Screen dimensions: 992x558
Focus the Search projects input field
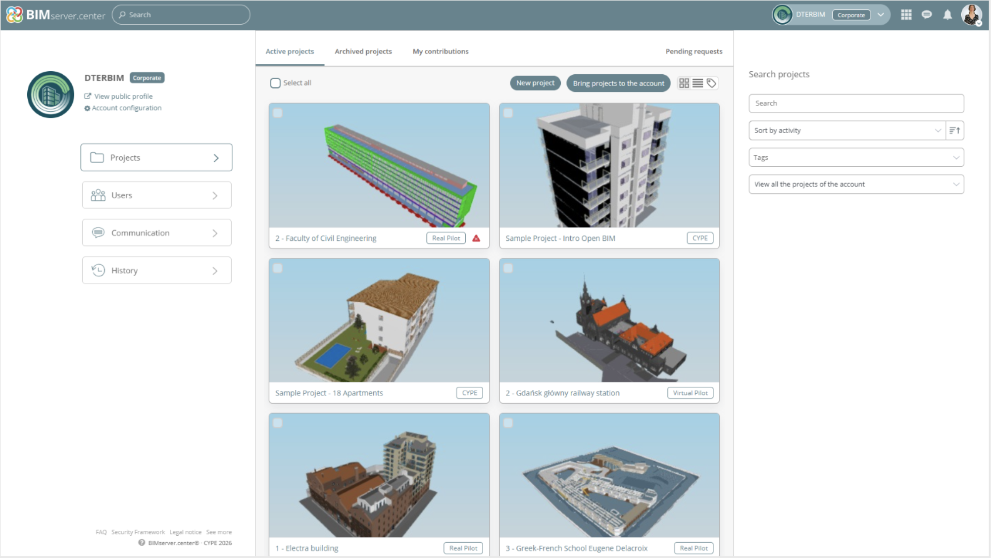click(x=856, y=103)
